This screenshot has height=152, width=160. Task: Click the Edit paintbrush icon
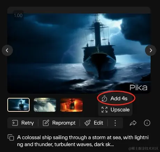click(87, 123)
